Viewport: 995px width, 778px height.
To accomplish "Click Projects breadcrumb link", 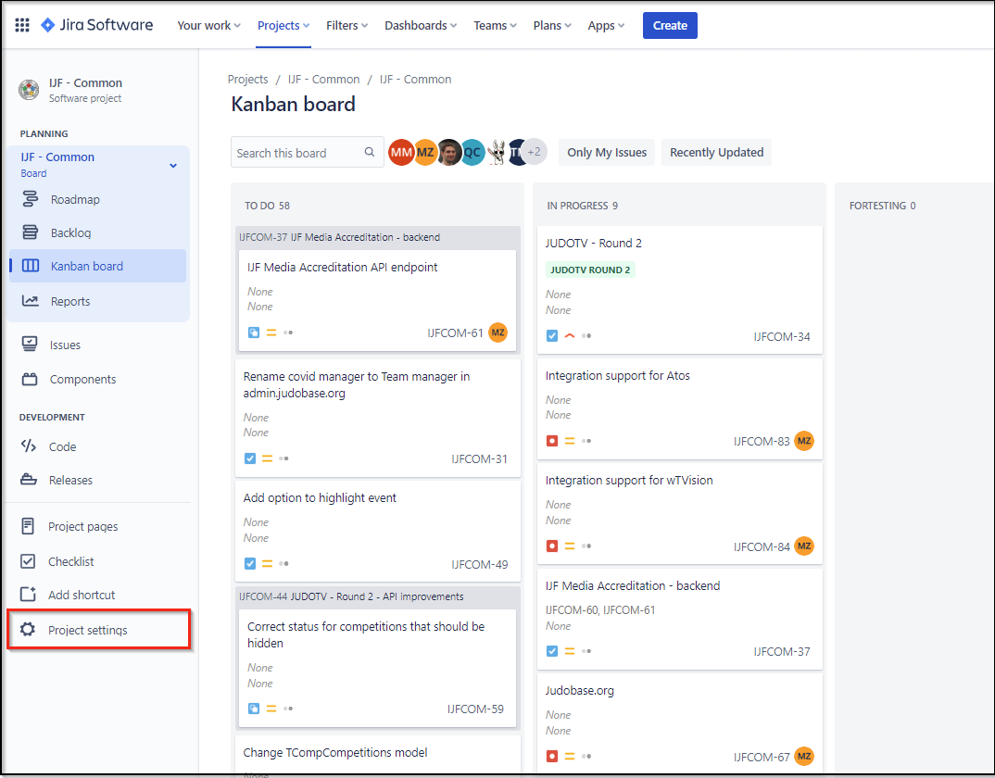I will [x=247, y=80].
